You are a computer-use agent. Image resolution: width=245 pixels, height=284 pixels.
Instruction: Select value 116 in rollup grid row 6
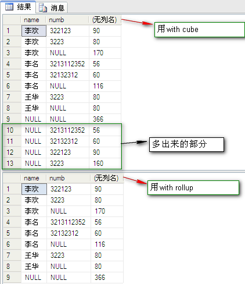[x=107, y=244]
